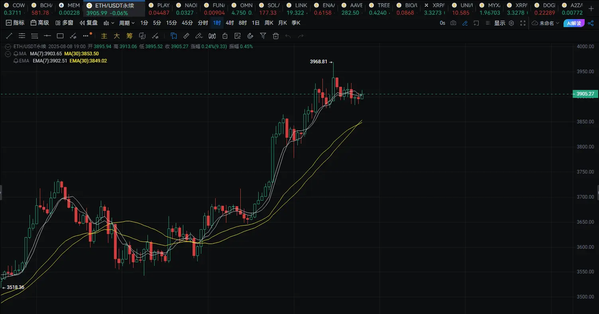Screen dimensions: 599x314
Task: Collapse the ETH/USDT永续 legend row
Action: point(8,47)
